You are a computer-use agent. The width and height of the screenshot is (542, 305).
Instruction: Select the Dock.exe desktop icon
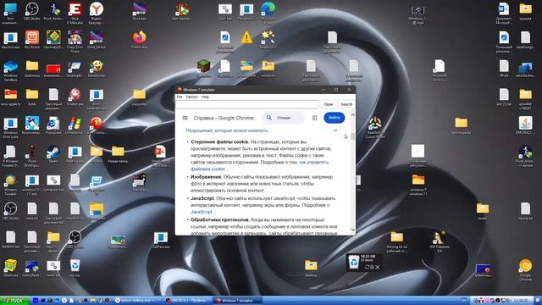(139, 11)
